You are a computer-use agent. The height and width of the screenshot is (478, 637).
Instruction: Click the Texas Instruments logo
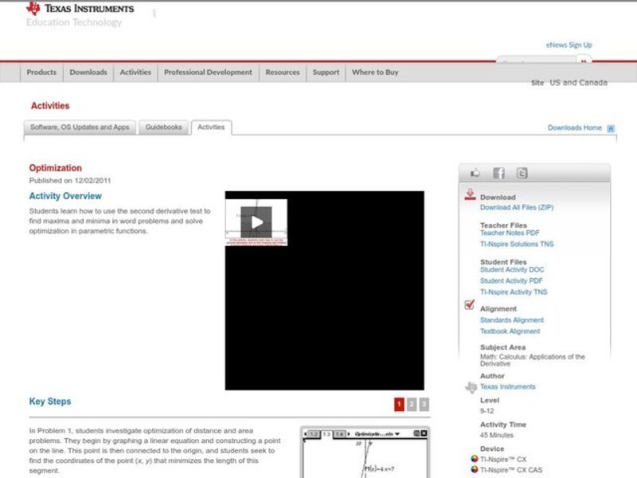[x=80, y=9]
